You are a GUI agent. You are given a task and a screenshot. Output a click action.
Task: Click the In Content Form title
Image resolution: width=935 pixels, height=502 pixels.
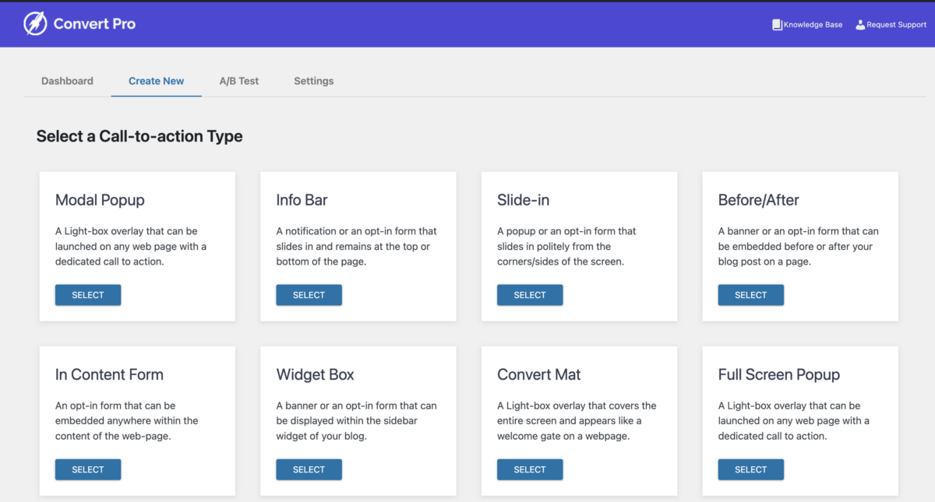click(109, 374)
